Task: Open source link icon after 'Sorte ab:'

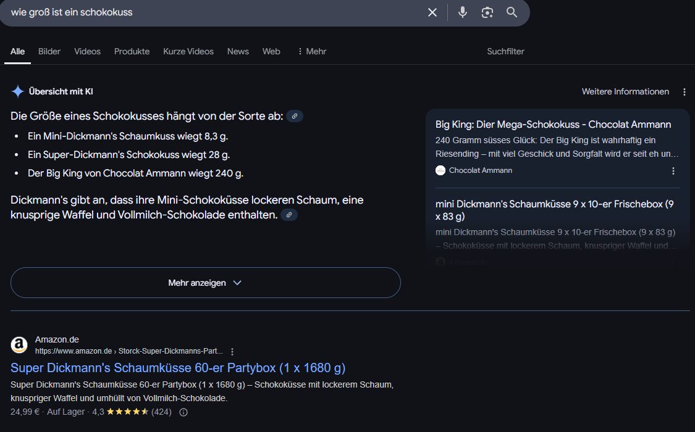Action: click(x=294, y=116)
